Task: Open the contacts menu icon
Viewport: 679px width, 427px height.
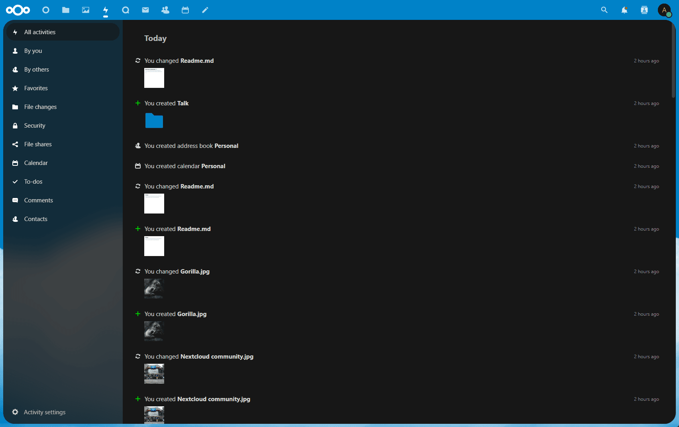Action: click(644, 10)
